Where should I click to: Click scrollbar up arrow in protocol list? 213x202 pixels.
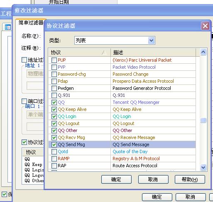pos(203,52)
